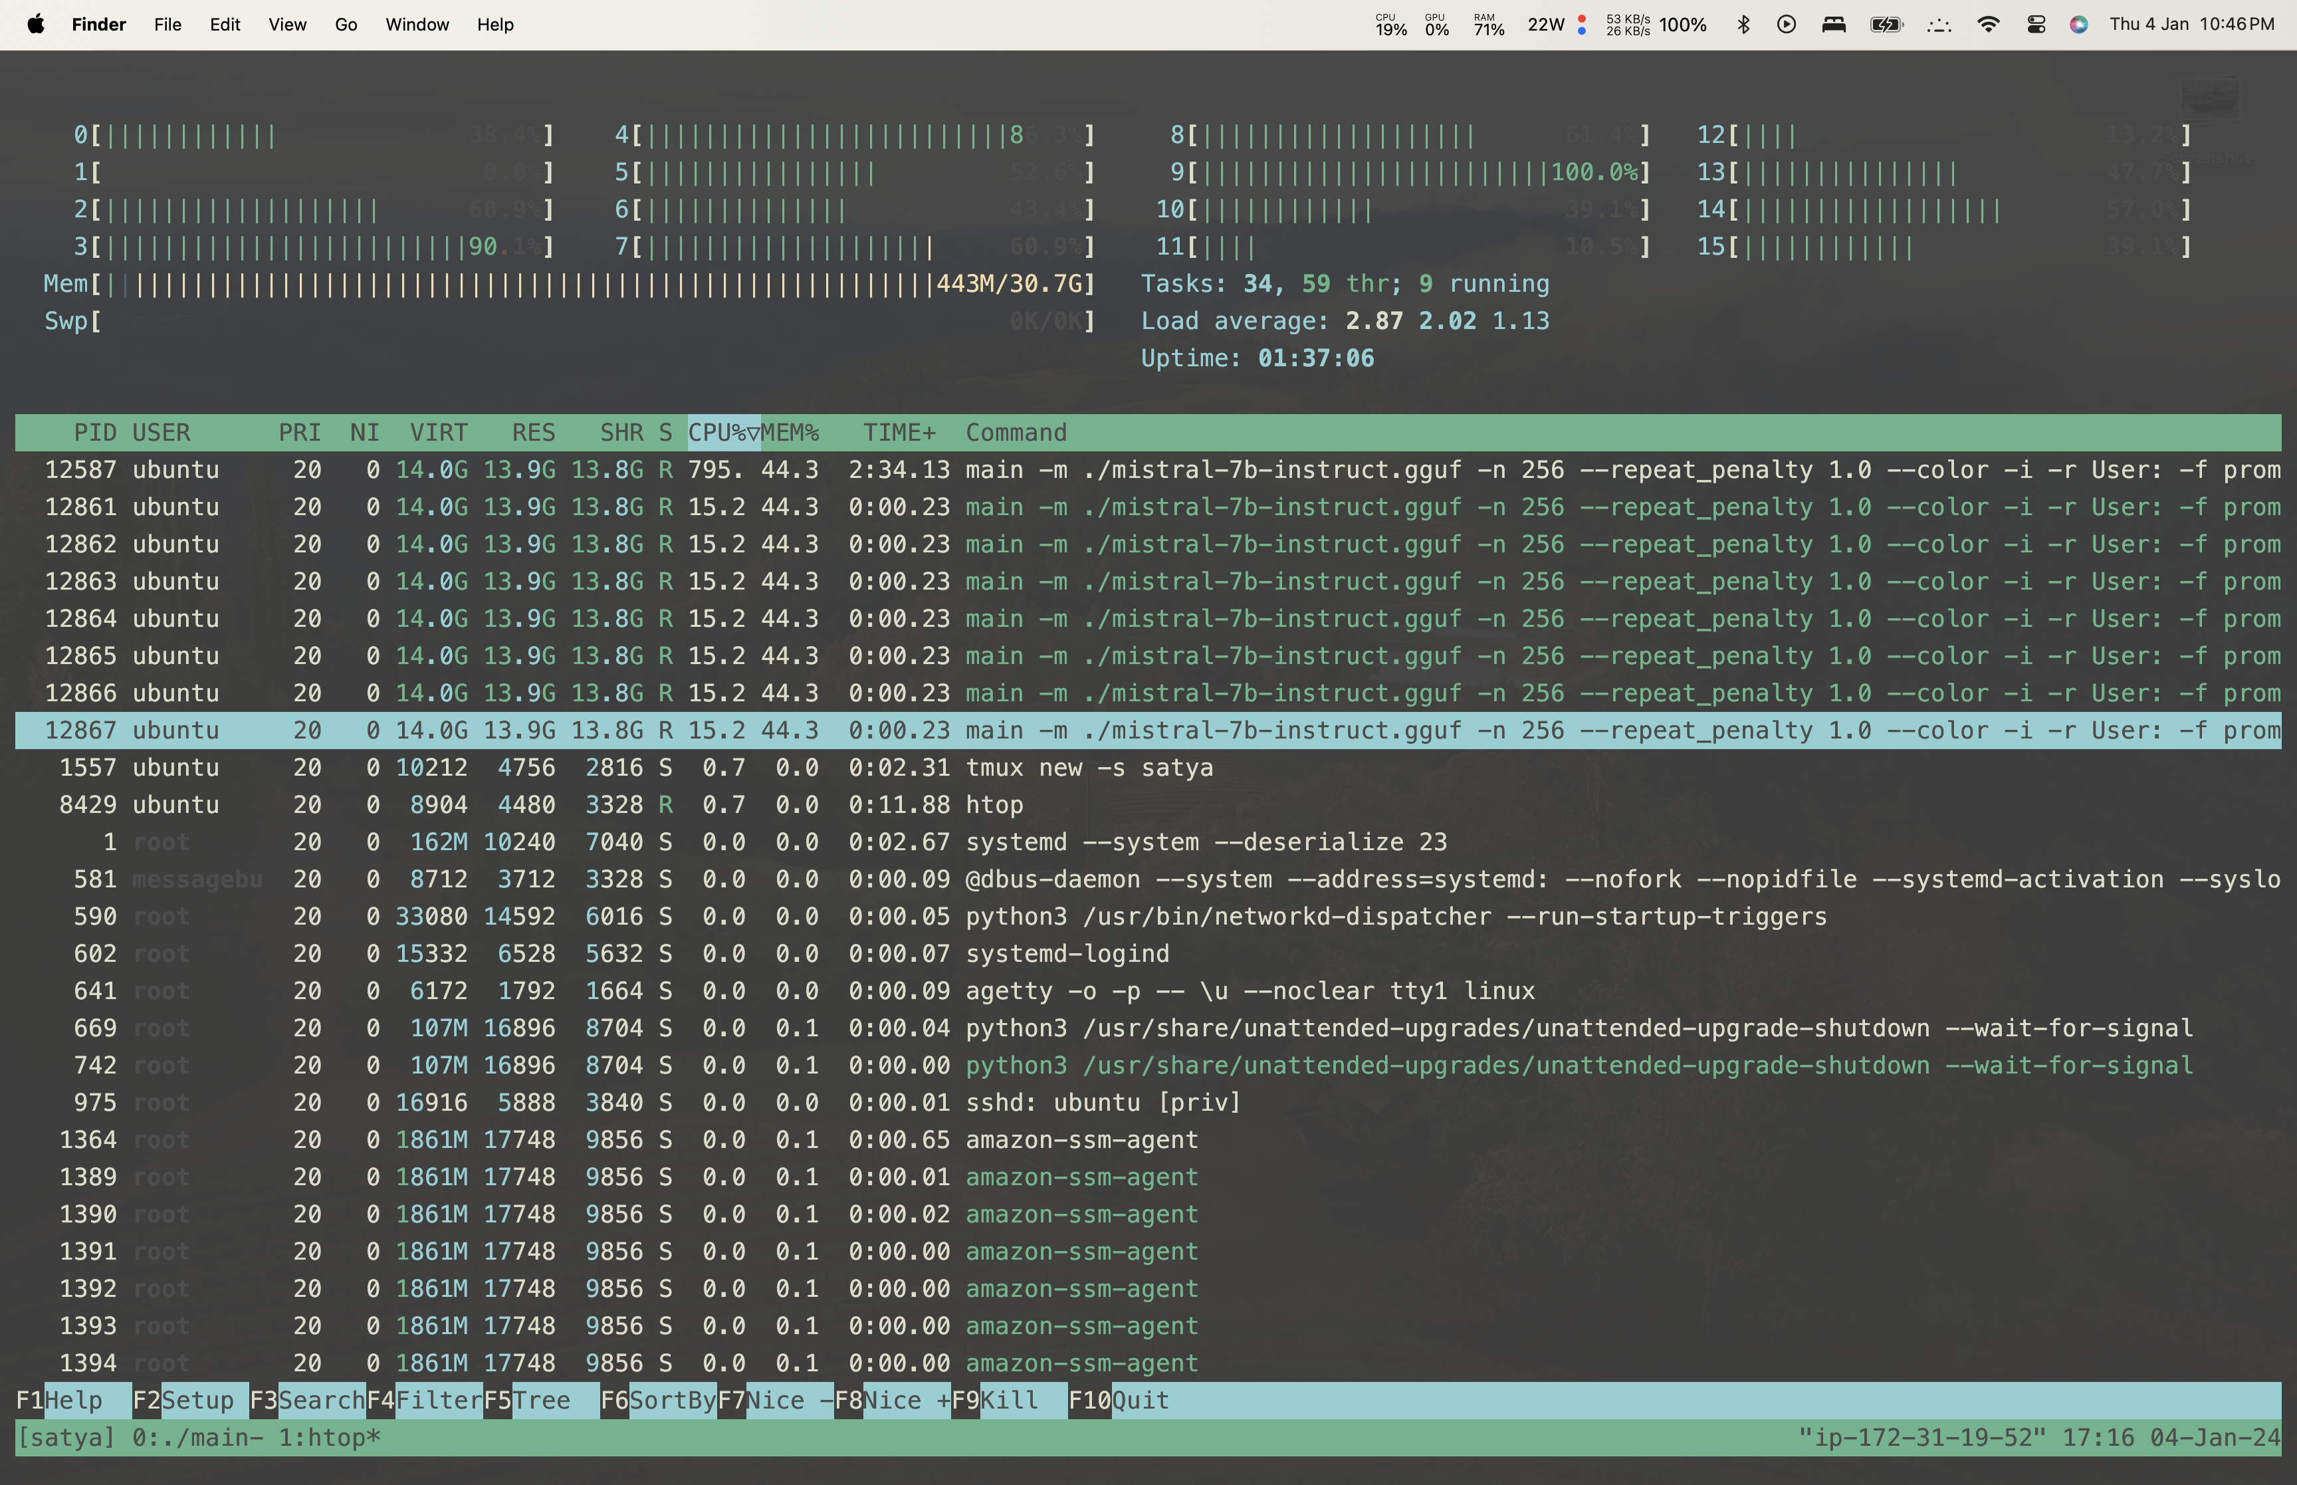The image size is (2297, 1485).
Task: Click the MEM% column header
Action: tap(790, 433)
